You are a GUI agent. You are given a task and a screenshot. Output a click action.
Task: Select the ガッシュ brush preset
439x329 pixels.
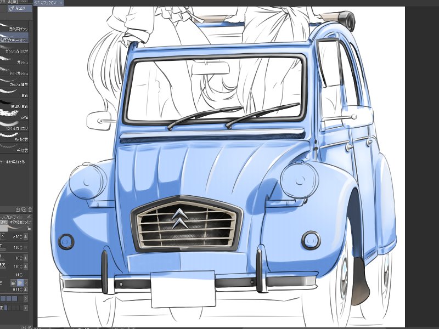[x=14, y=60]
